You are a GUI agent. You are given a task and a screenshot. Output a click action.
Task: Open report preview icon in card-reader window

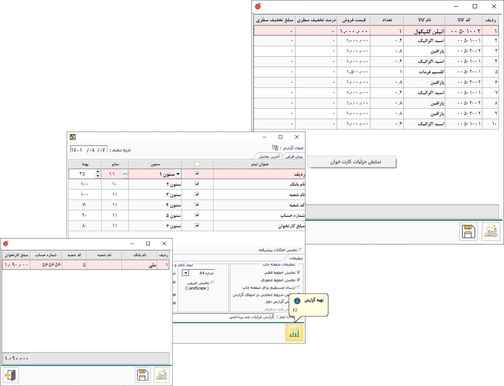click(x=162, y=375)
